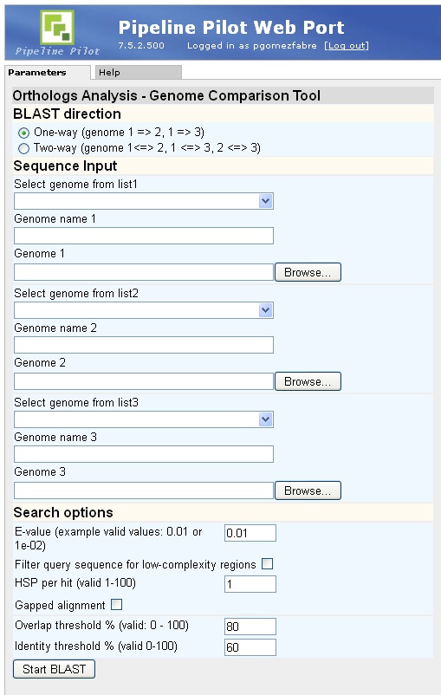Click the Genome name 1 text field

(144, 236)
